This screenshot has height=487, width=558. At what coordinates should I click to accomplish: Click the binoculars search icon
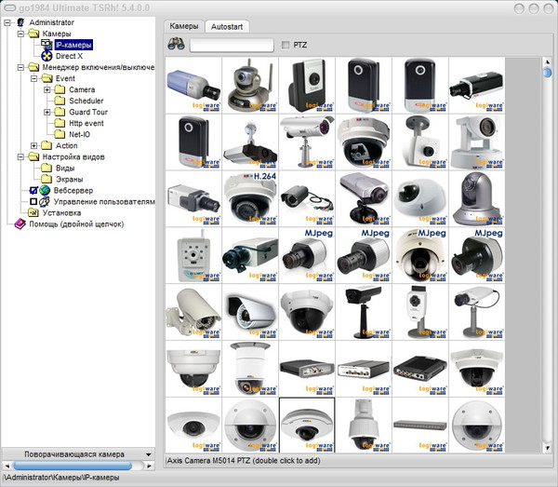tap(176, 45)
